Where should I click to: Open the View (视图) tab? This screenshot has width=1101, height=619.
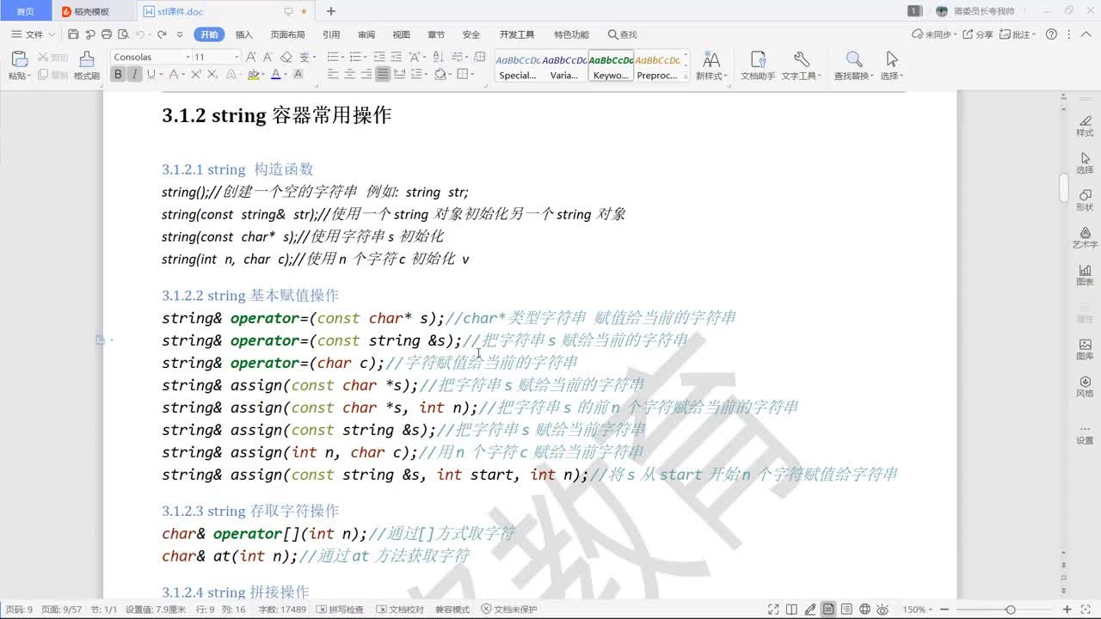pos(401,34)
